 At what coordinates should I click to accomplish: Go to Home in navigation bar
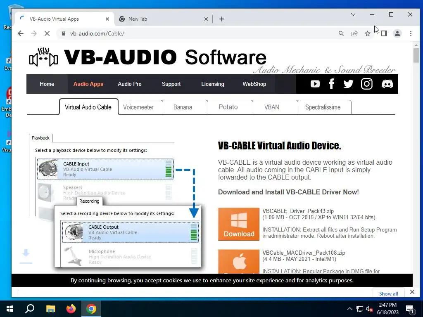(47, 84)
